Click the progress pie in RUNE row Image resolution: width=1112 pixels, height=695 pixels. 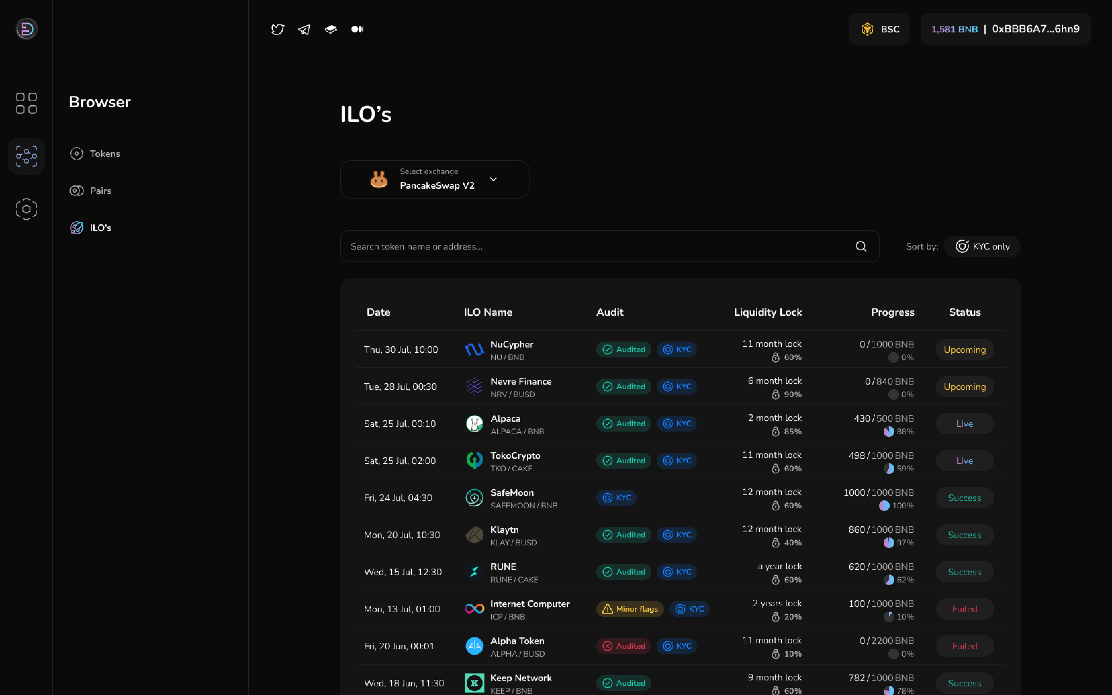point(889,580)
